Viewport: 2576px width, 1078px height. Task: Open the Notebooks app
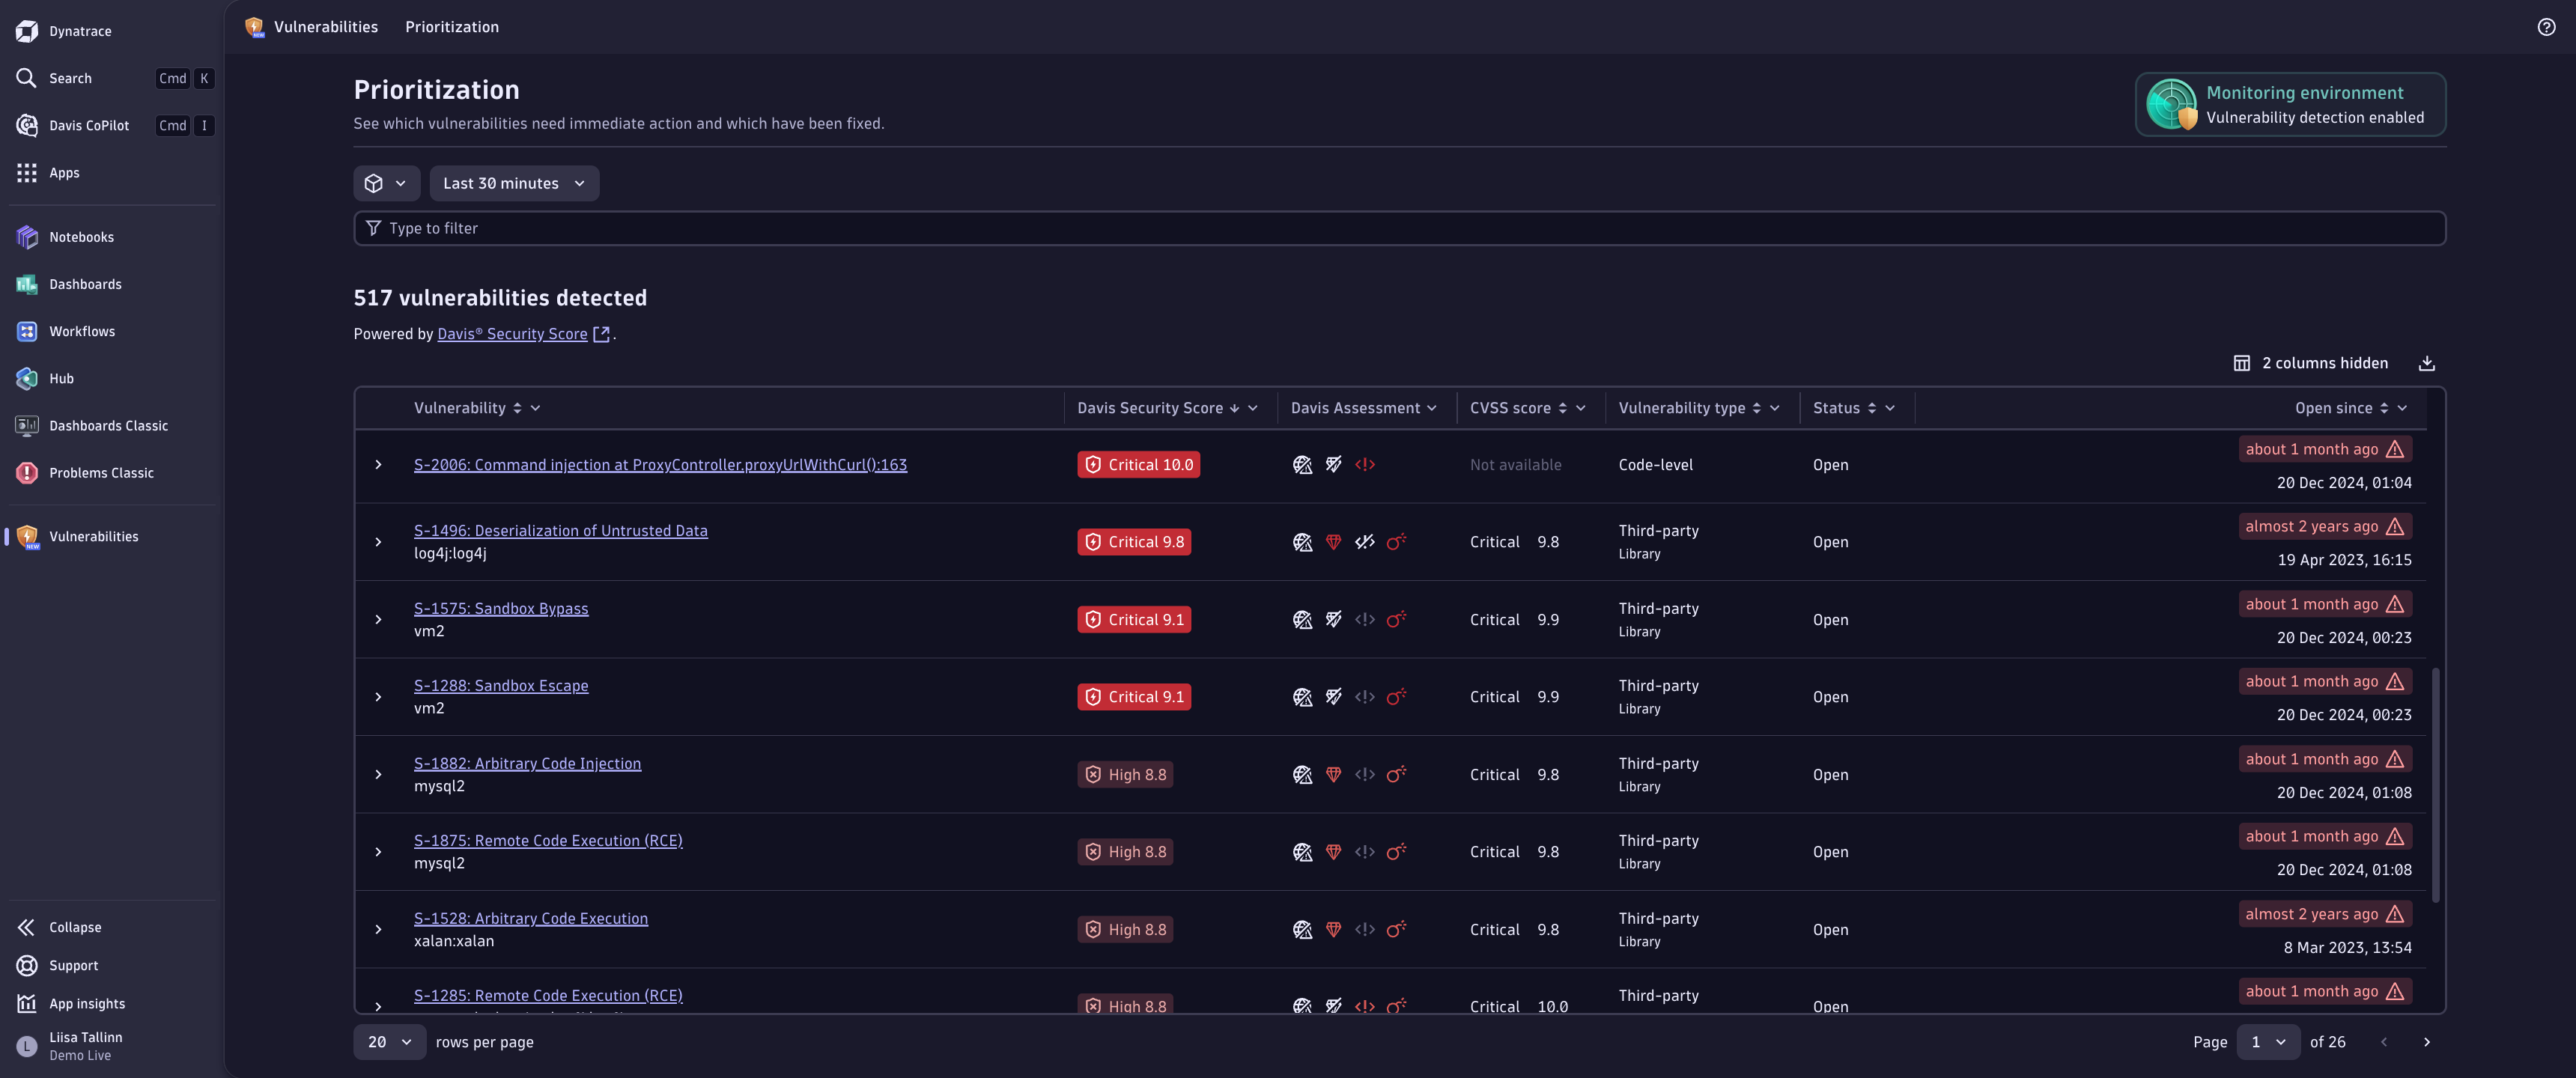[x=81, y=237]
